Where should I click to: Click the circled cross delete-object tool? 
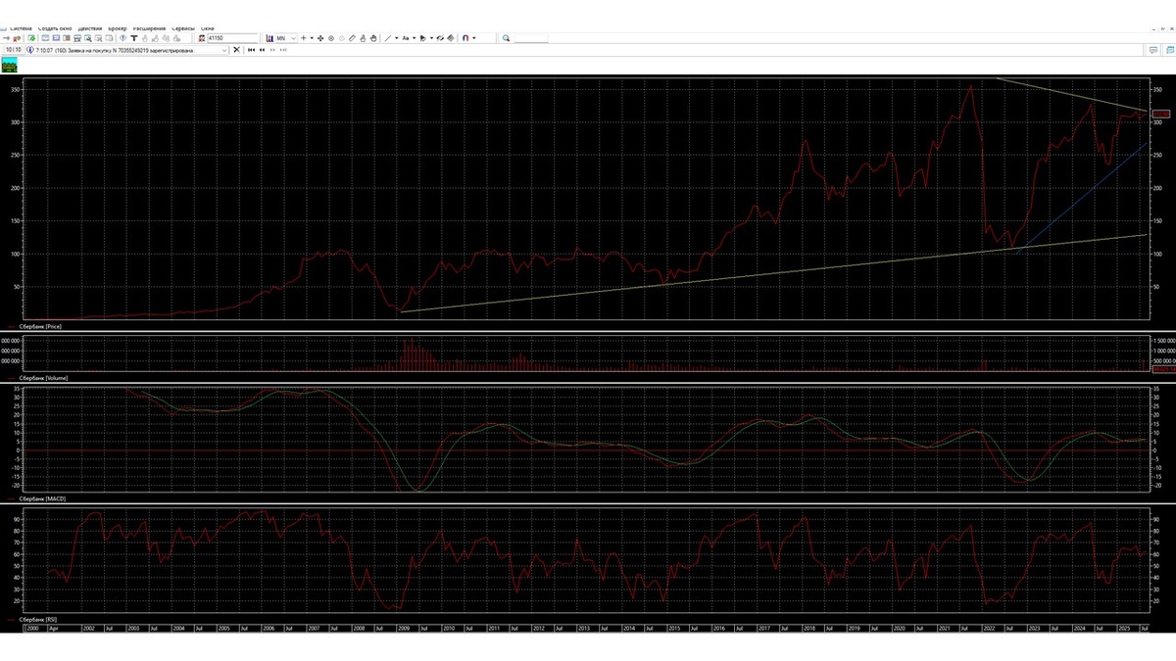tap(331, 38)
